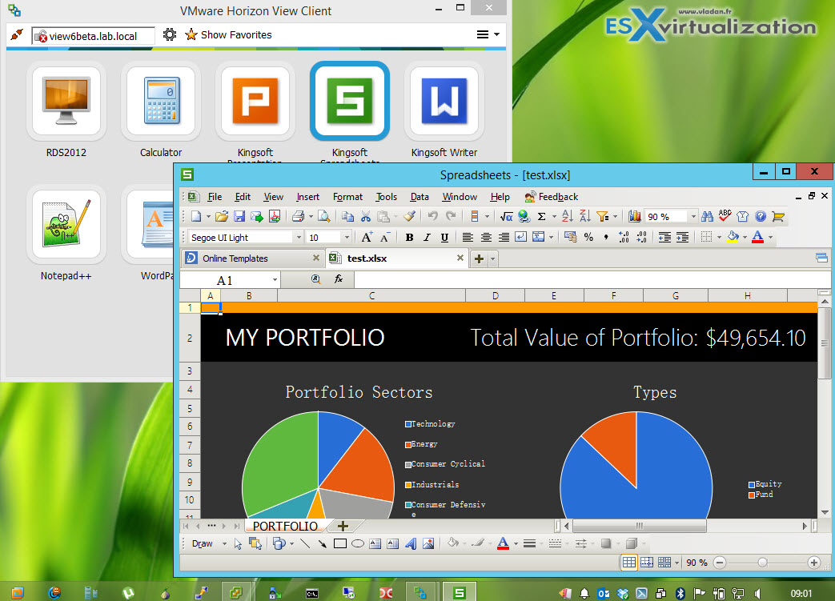Save the spreadsheet with floppy disk icon
This screenshot has width=835, height=601.
click(x=239, y=216)
